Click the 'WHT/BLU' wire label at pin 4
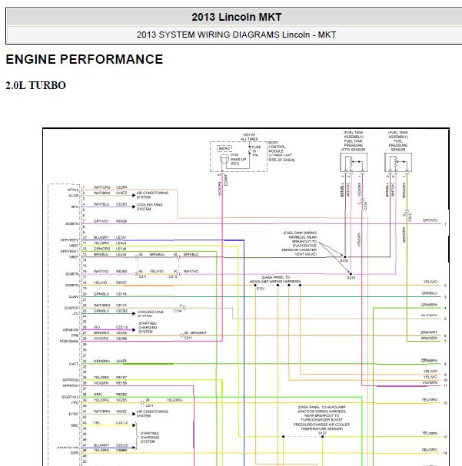 coord(101,204)
